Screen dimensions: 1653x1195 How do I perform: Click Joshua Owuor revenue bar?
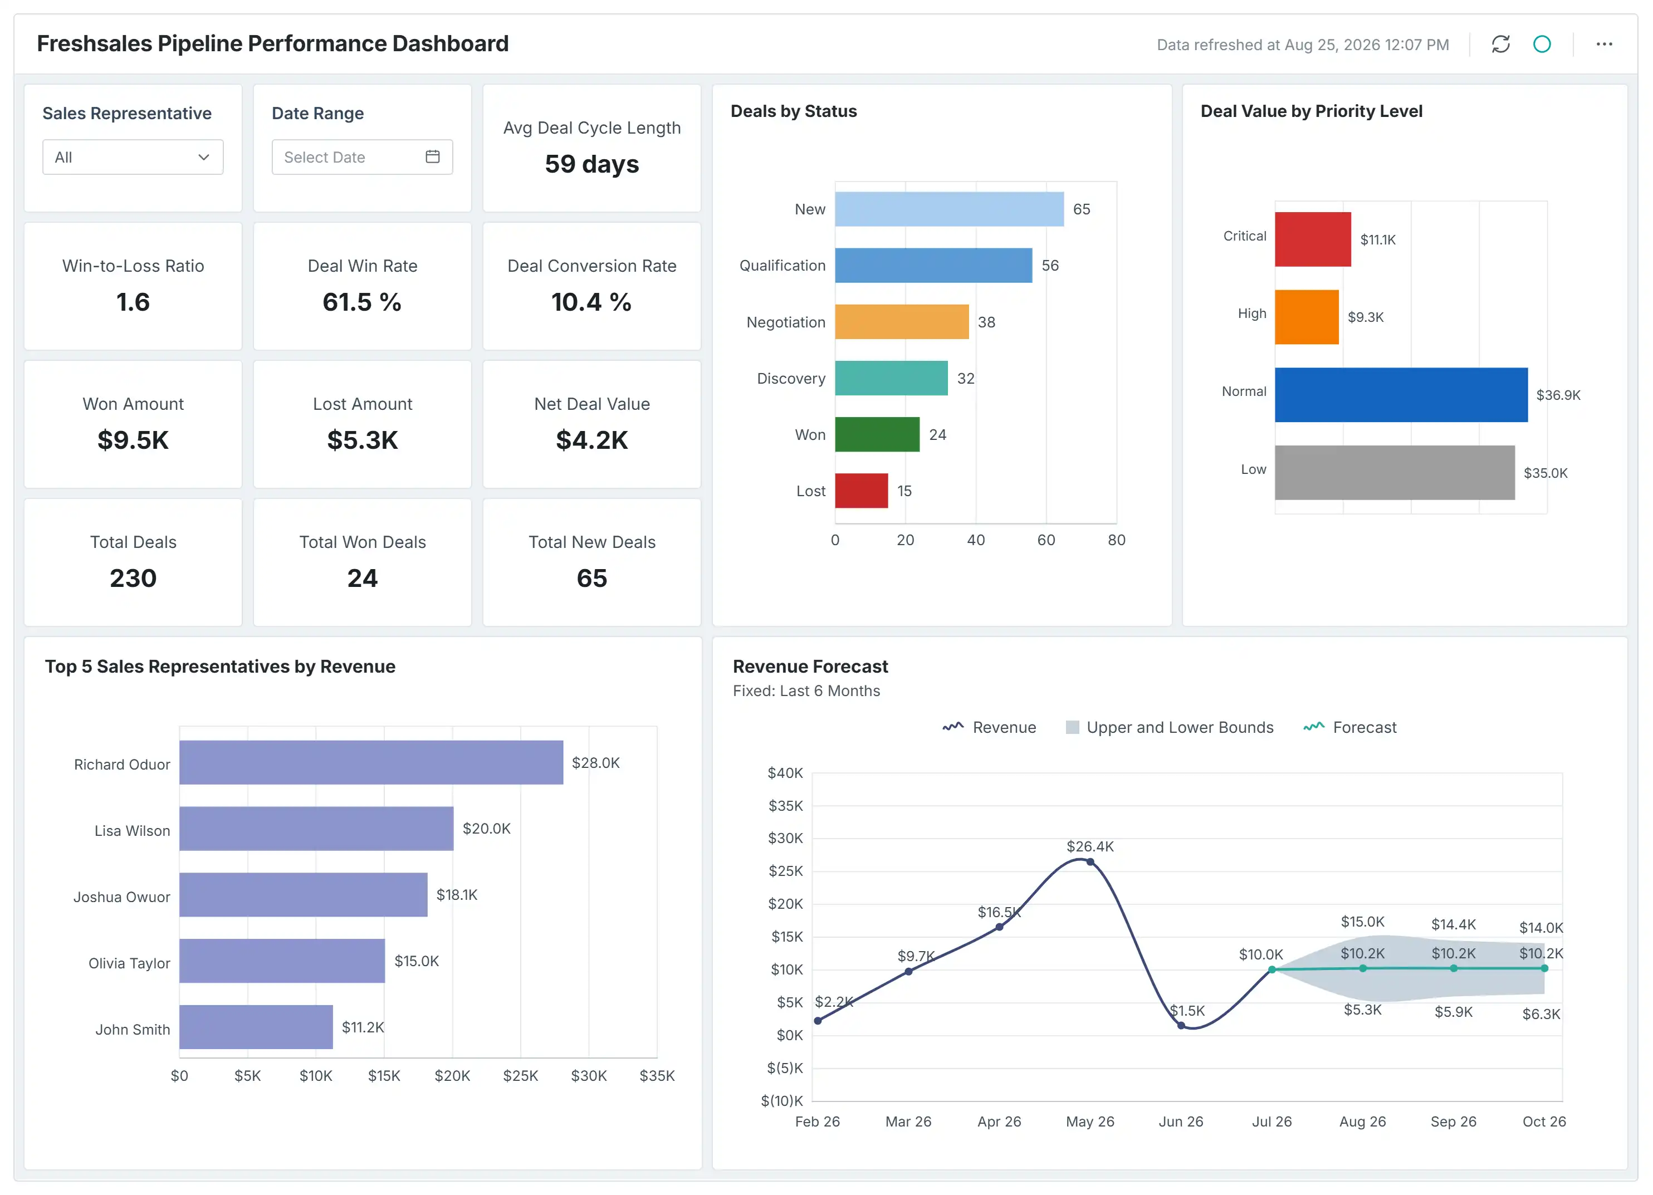click(303, 895)
